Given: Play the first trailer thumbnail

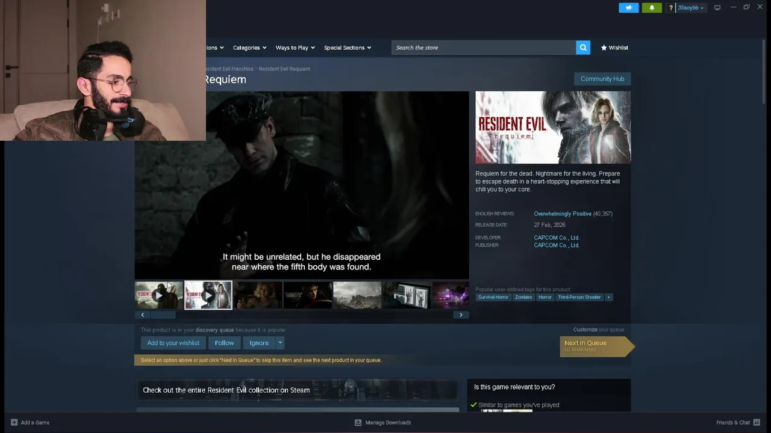Looking at the screenshot, I should [x=158, y=295].
